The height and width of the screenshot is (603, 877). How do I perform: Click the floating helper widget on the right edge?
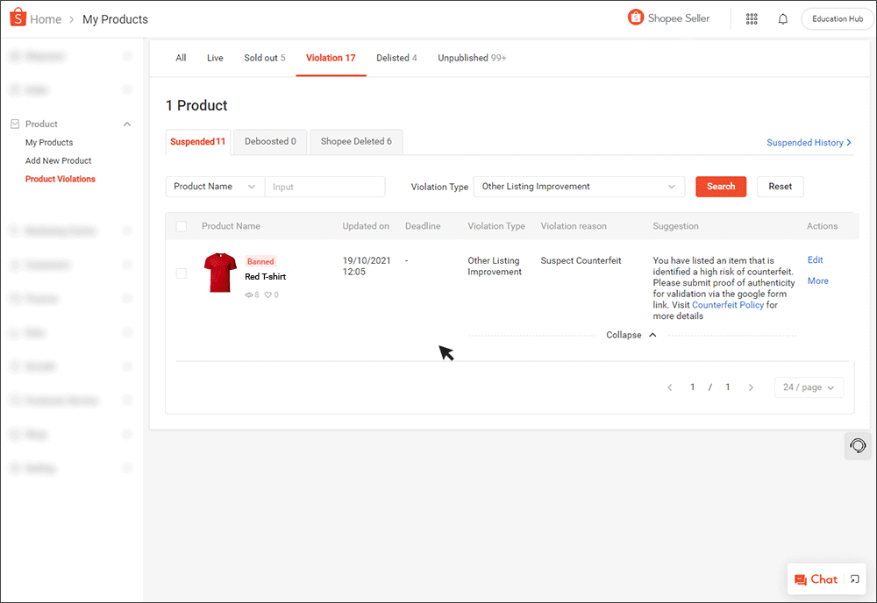[858, 445]
